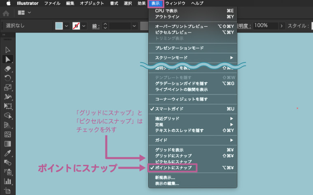The width and height of the screenshot is (313, 195).
Task: Choose 新規表示... menu entry
Action: pos(193,177)
